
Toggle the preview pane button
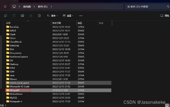click(165, 16)
